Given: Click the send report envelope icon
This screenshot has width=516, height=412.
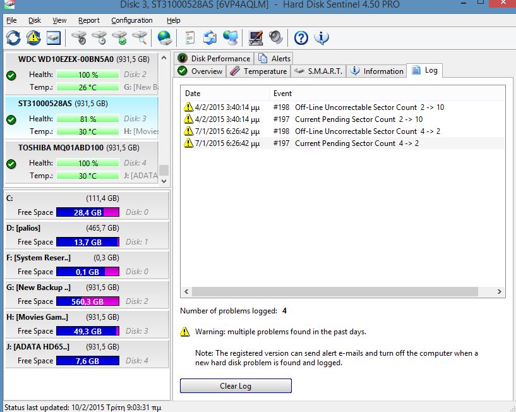Looking at the screenshot, I should click(x=210, y=38).
